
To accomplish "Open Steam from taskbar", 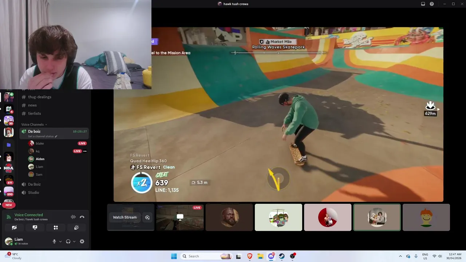I will [x=282, y=256].
